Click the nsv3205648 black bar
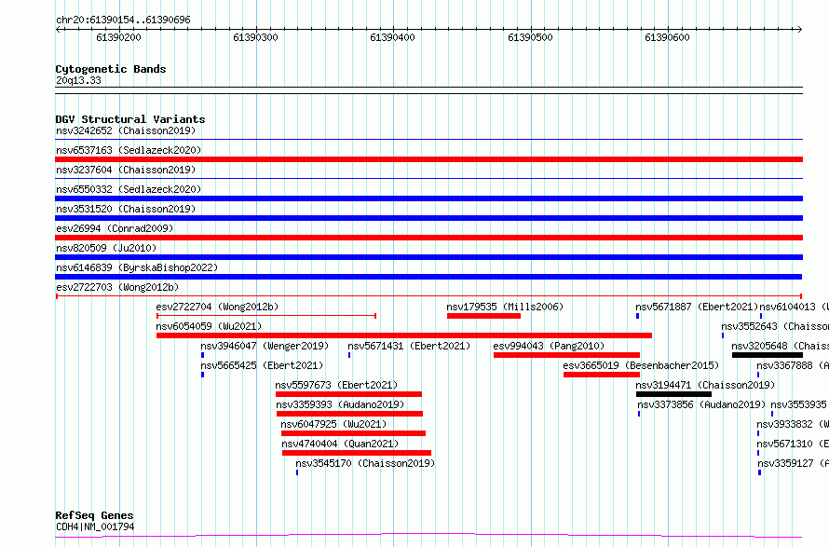 coord(768,355)
